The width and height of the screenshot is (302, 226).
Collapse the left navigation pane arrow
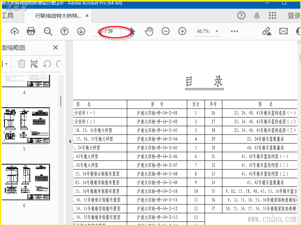[x=70, y=142]
